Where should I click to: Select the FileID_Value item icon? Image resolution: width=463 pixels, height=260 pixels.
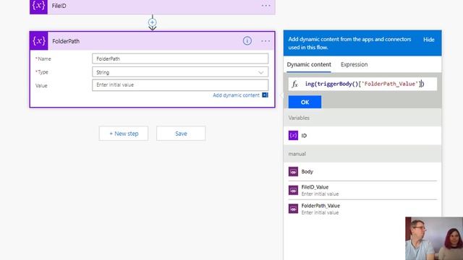(x=293, y=191)
